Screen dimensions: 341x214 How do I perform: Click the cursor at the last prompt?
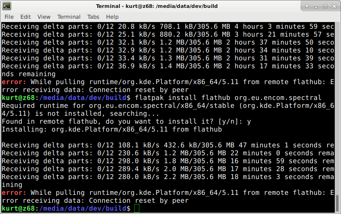click(137, 209)
